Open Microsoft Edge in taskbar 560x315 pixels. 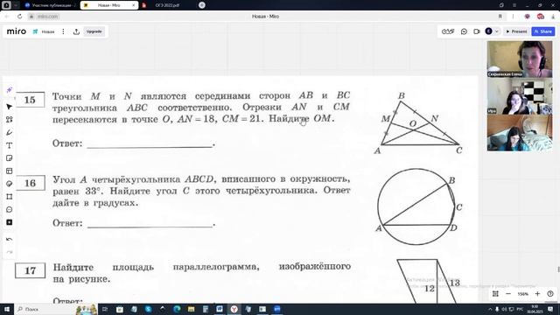point(177,309)
